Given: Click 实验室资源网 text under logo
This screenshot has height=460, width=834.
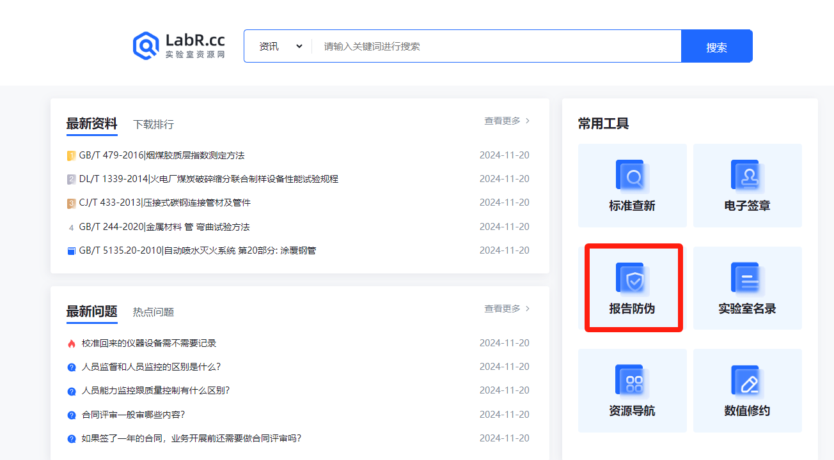Looking at the screenshot, I should click(195, 55).
